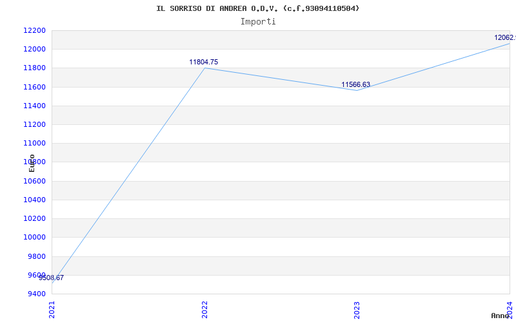The width and height of the screenshot is (516, 322).
Task: Select the 2023 x-axis label
Action: coord(357,310)
